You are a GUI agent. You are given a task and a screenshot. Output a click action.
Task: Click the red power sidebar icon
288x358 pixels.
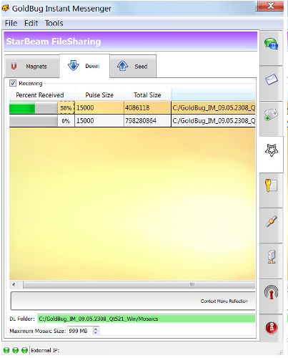click(x=272, y=327)
